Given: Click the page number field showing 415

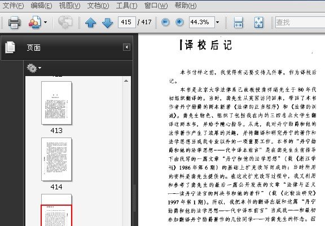Looking at the screenshot, I should 126,22.
